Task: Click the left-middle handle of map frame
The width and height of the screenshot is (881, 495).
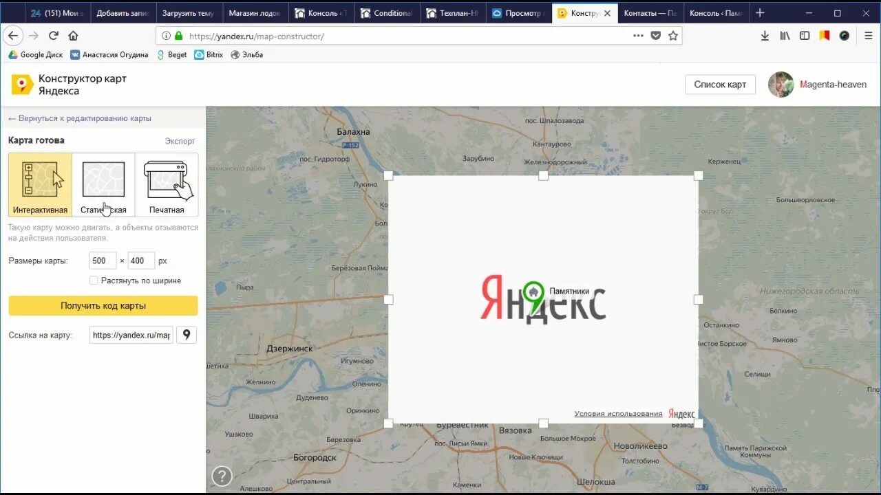Action: coord(388,300)
